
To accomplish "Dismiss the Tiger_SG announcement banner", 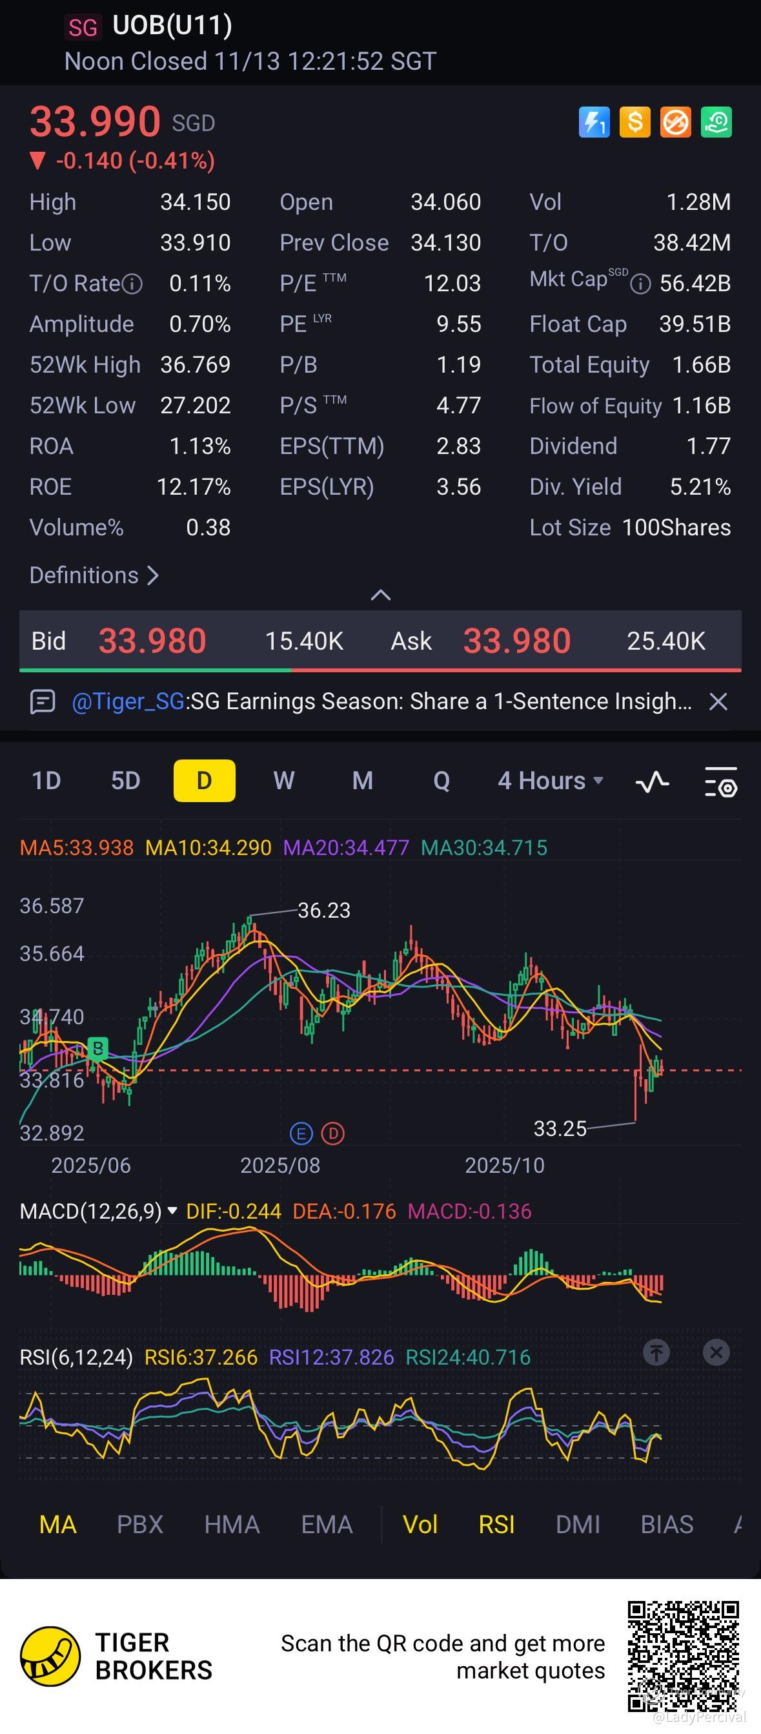I will click(718, 701).
